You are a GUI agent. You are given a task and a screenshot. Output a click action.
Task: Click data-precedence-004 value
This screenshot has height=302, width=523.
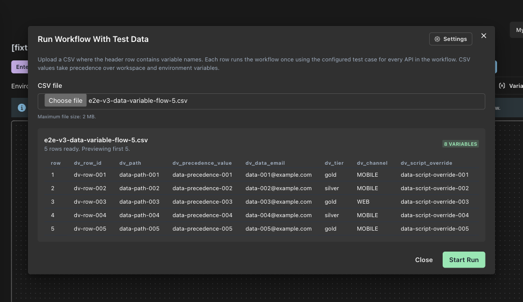[202, 215]
